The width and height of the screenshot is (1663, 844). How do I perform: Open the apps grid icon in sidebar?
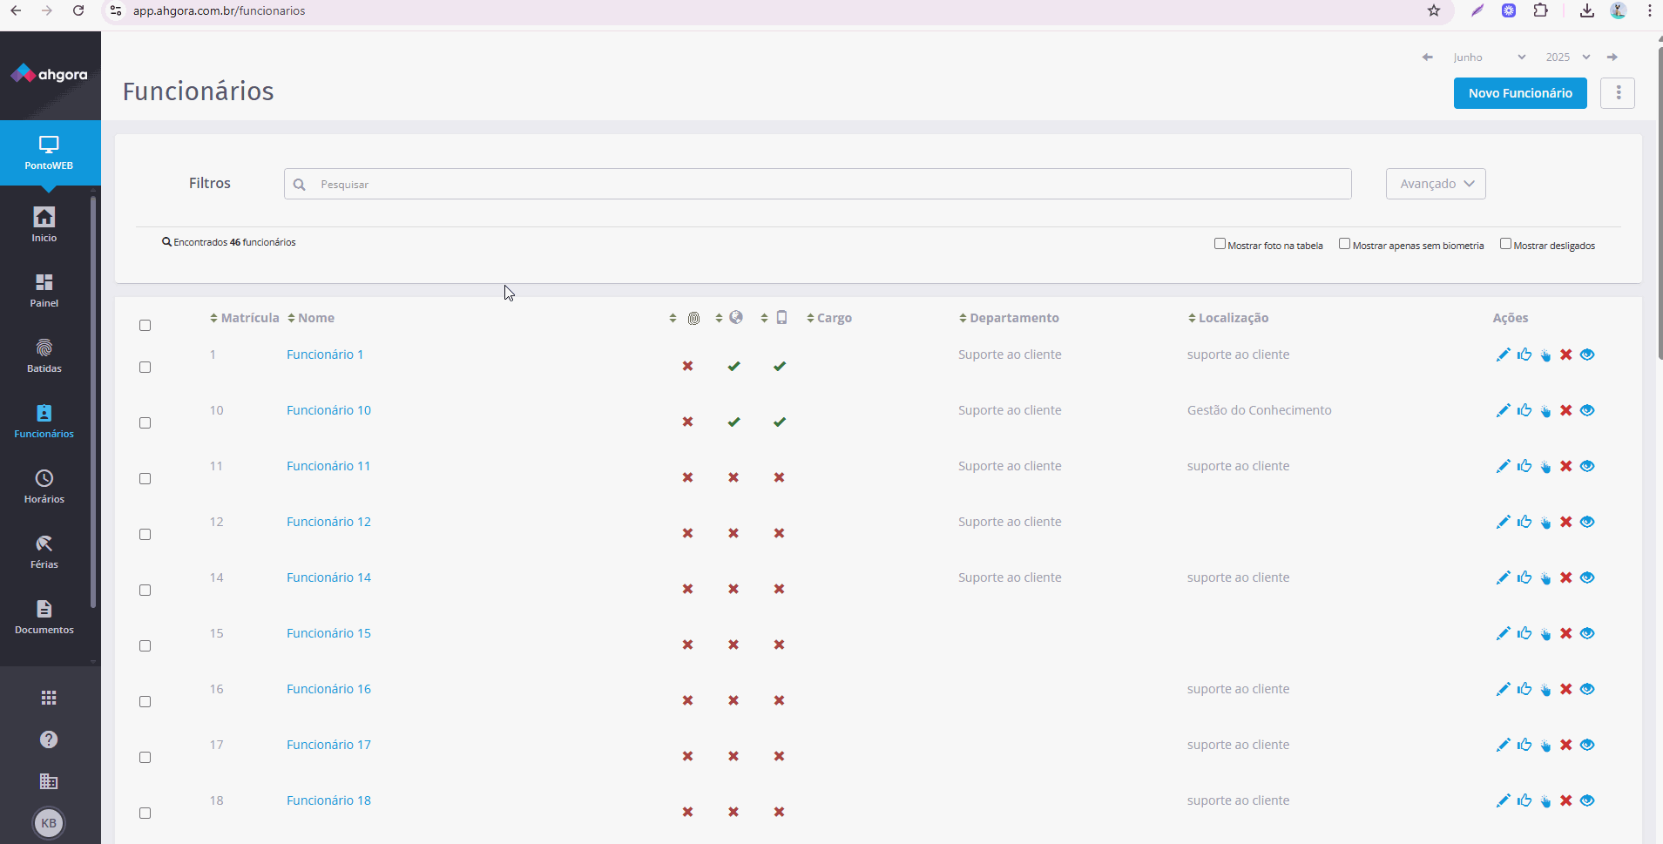[49, 698]
